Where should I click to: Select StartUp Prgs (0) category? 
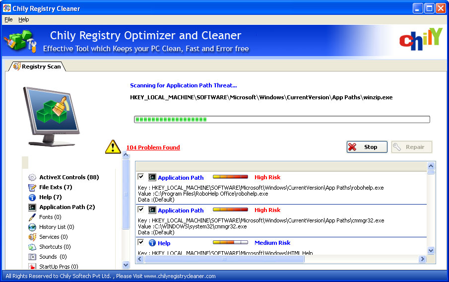pyautogui.click(x=59, y=267)
